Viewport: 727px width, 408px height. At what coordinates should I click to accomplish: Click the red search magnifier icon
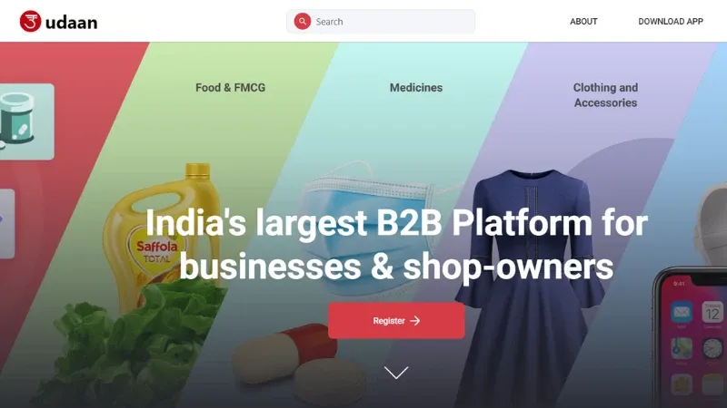pyautogui.click(x=303, y=21)
